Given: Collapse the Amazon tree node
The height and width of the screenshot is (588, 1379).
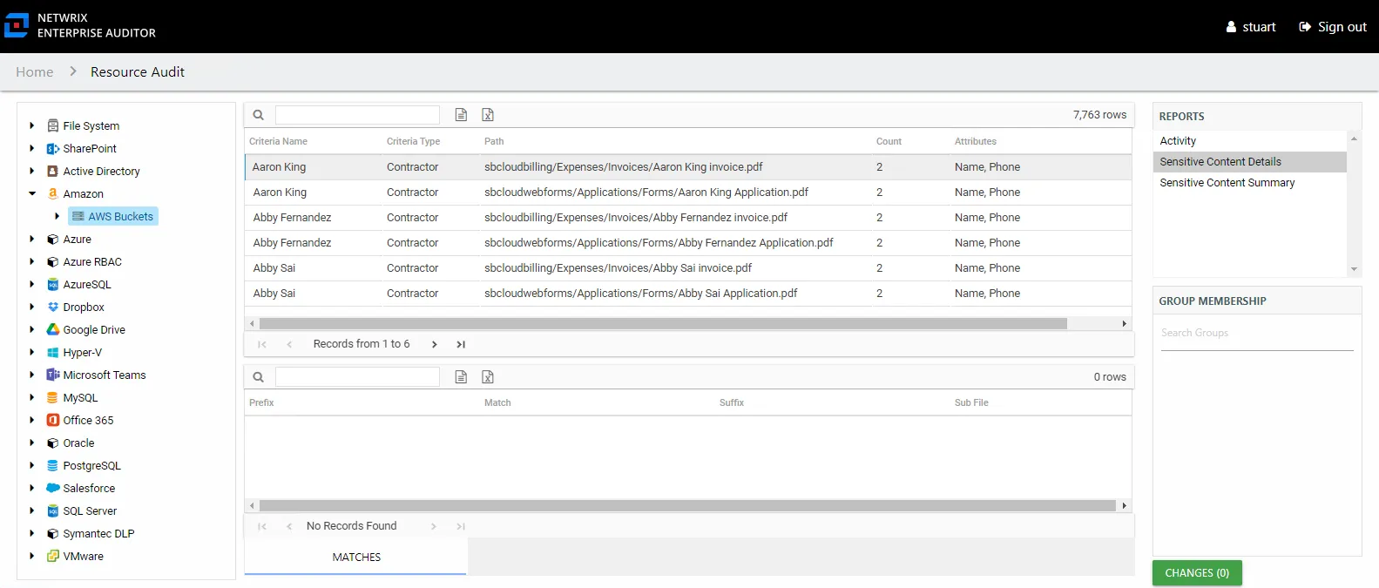Looking at the screenshot, I should click(x=32, y=193).
